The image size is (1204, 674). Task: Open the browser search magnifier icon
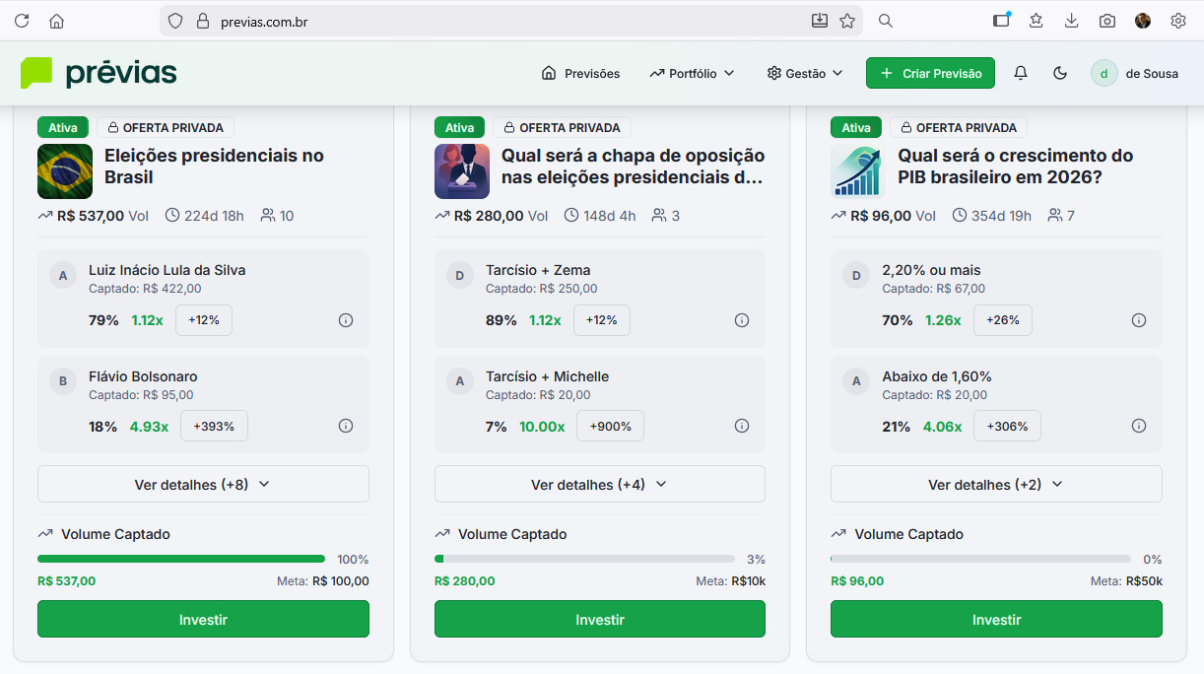(886, 21)
